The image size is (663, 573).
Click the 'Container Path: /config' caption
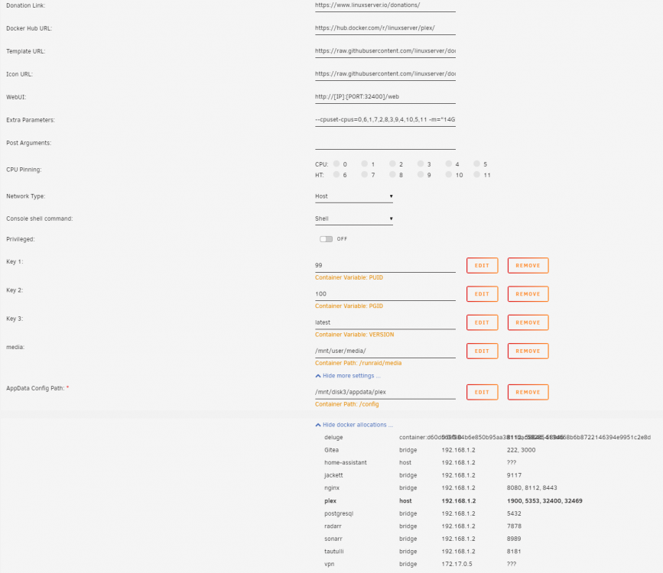346,404
